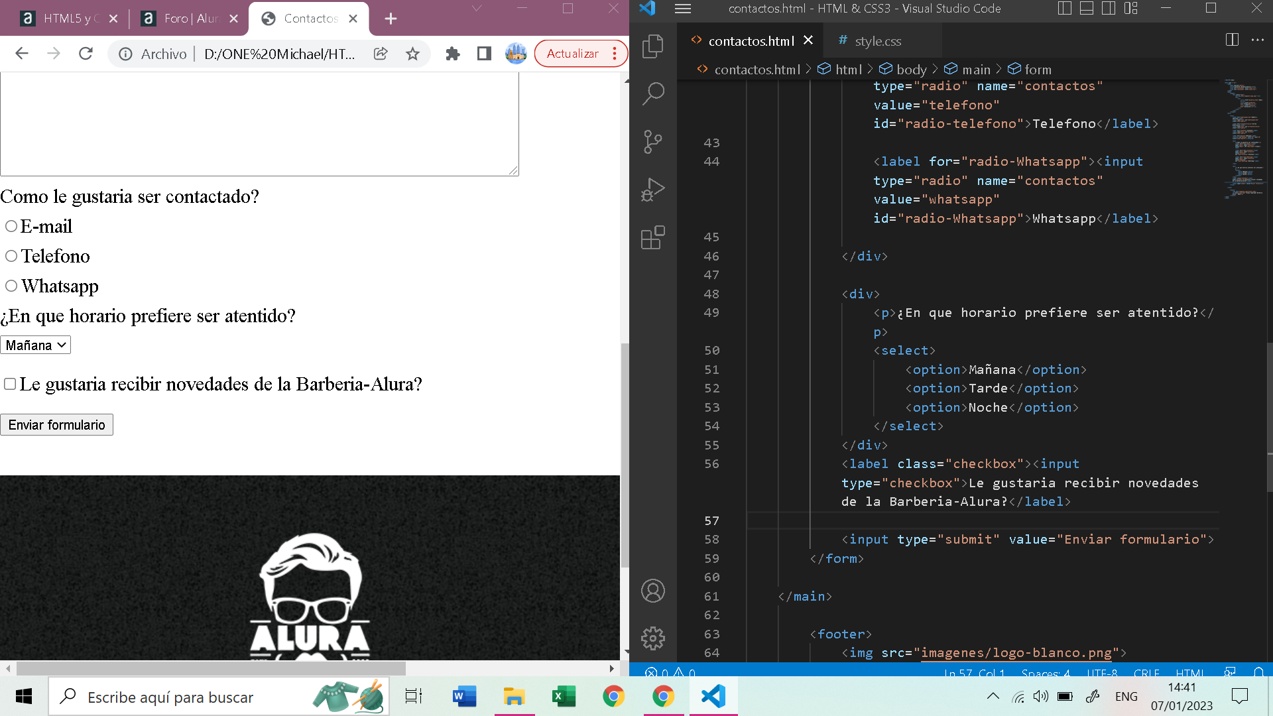Click the CRLF end-of-line indicator
This screenshot has width=1273, height=716.
tap(1146, 672)
